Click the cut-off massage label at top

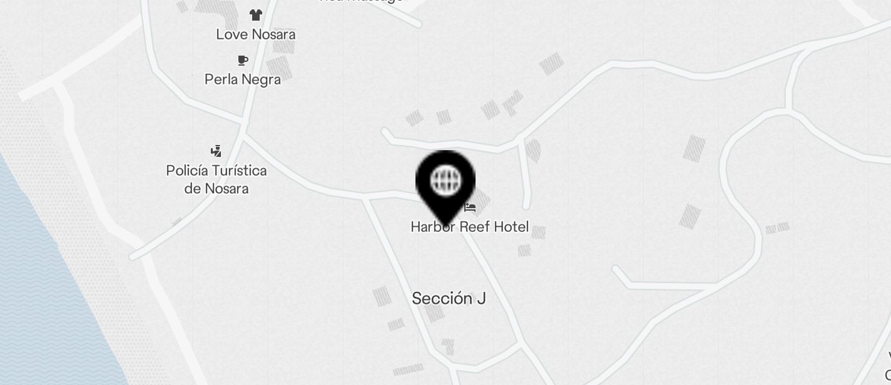tap(361, 1)
